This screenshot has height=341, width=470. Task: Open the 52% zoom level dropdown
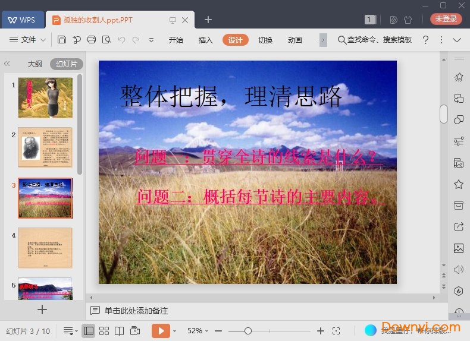tap(198, 331)
